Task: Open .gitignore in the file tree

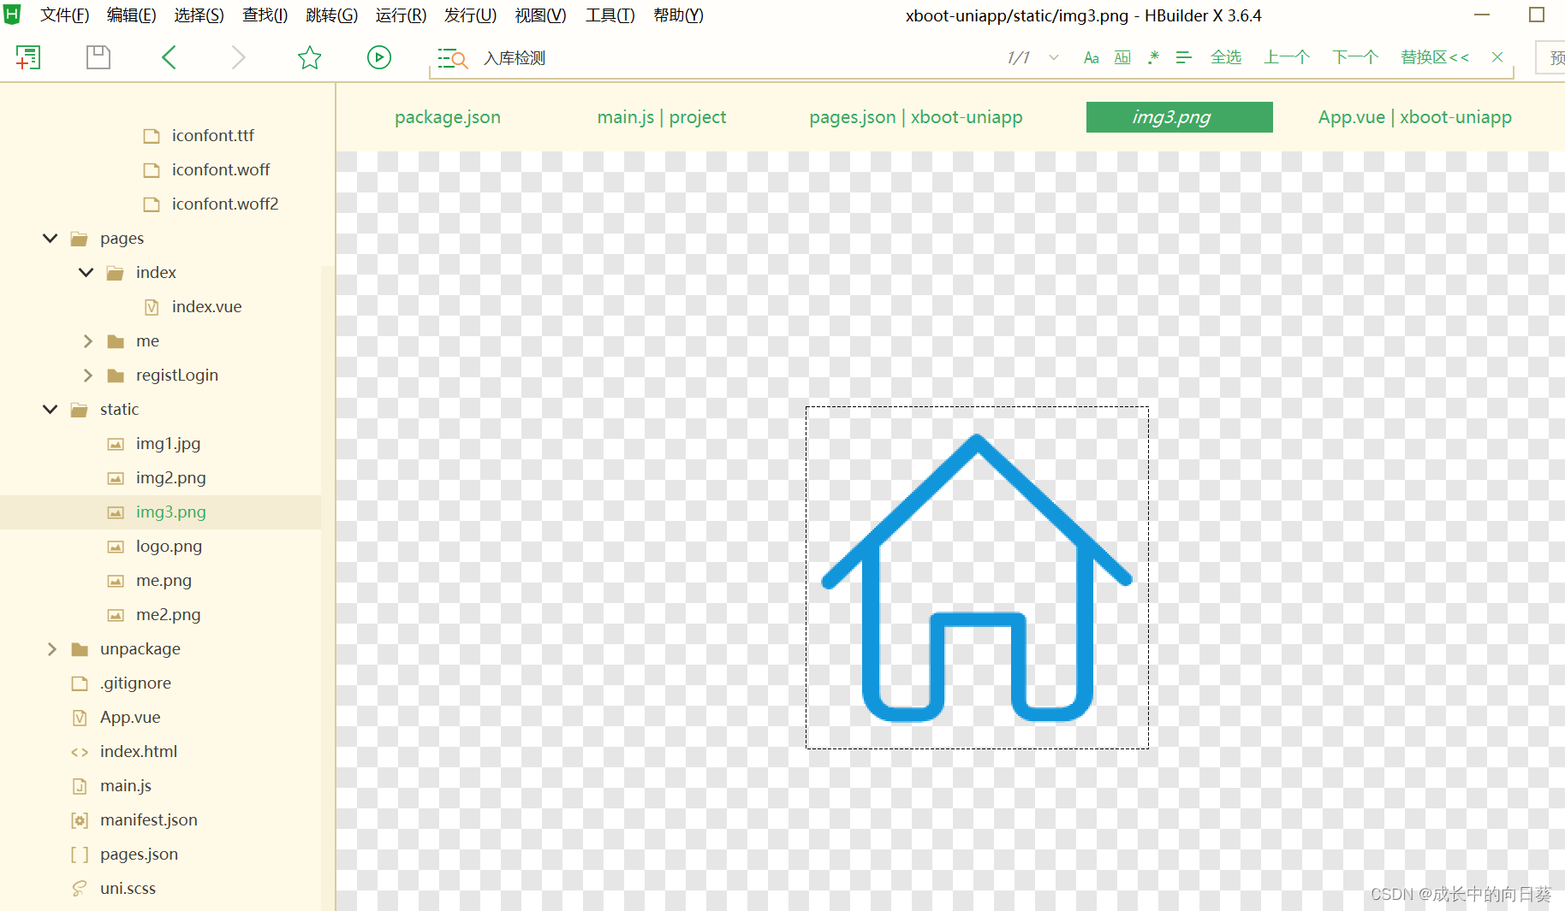Action: 135,683
